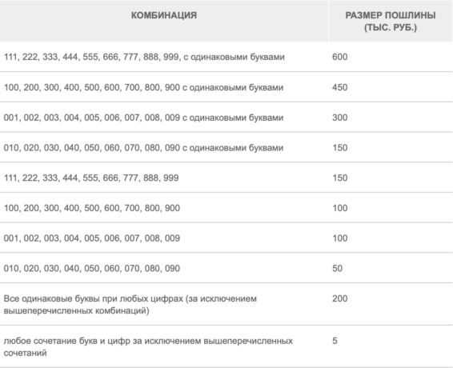Click the РАЗМЕР ПОШЛИНЫ column header
Viewport: 453px width, 368px height.
(391, 22)
